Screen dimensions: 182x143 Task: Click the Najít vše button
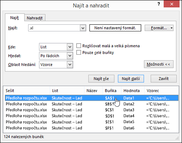point(101,79)
